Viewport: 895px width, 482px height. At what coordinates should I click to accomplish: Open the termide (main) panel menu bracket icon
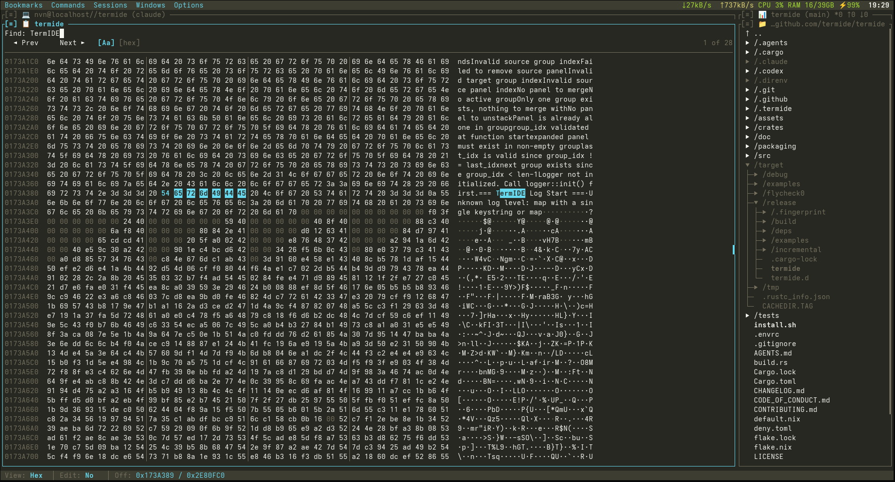tap(747, 15)
